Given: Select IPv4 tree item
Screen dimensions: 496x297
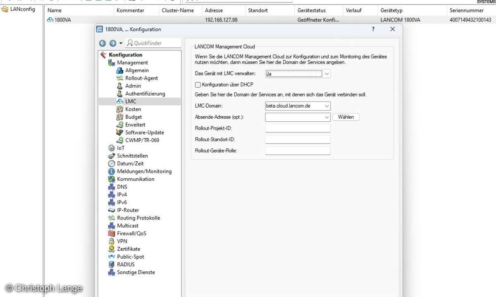Looking at the screenshot, I should (122, 195).
